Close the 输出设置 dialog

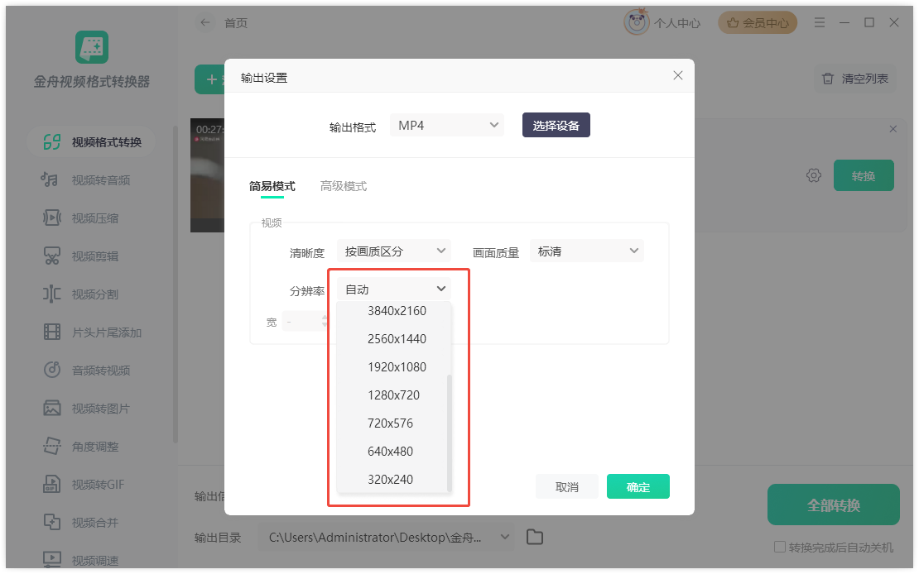[x=678, y=75]
